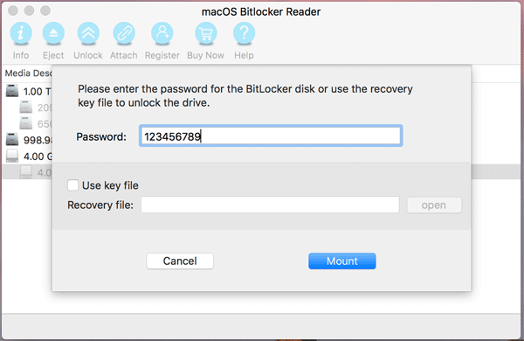Click the Eject toolbar icon

[x=53, y=33]
